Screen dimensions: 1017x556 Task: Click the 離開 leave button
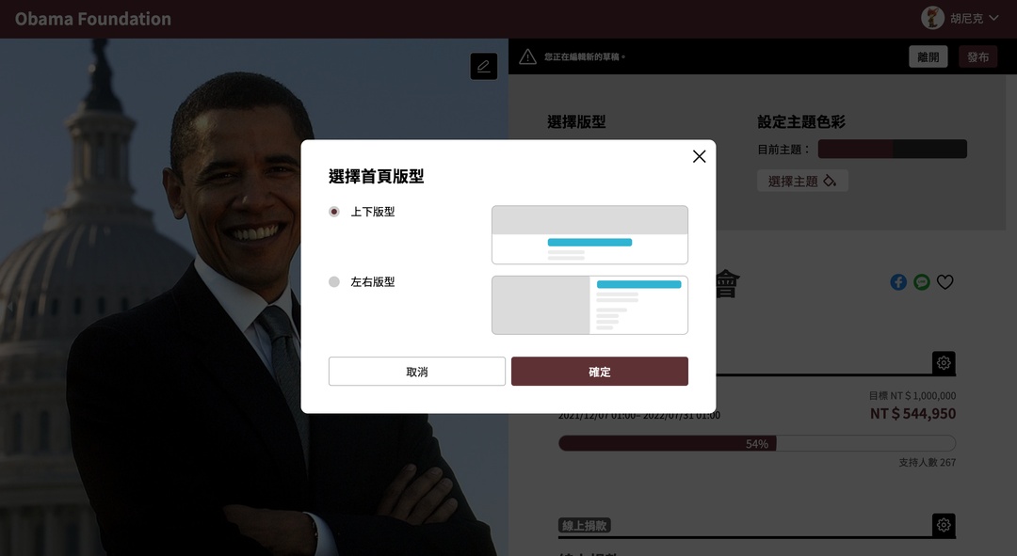[x=928, y=57]
